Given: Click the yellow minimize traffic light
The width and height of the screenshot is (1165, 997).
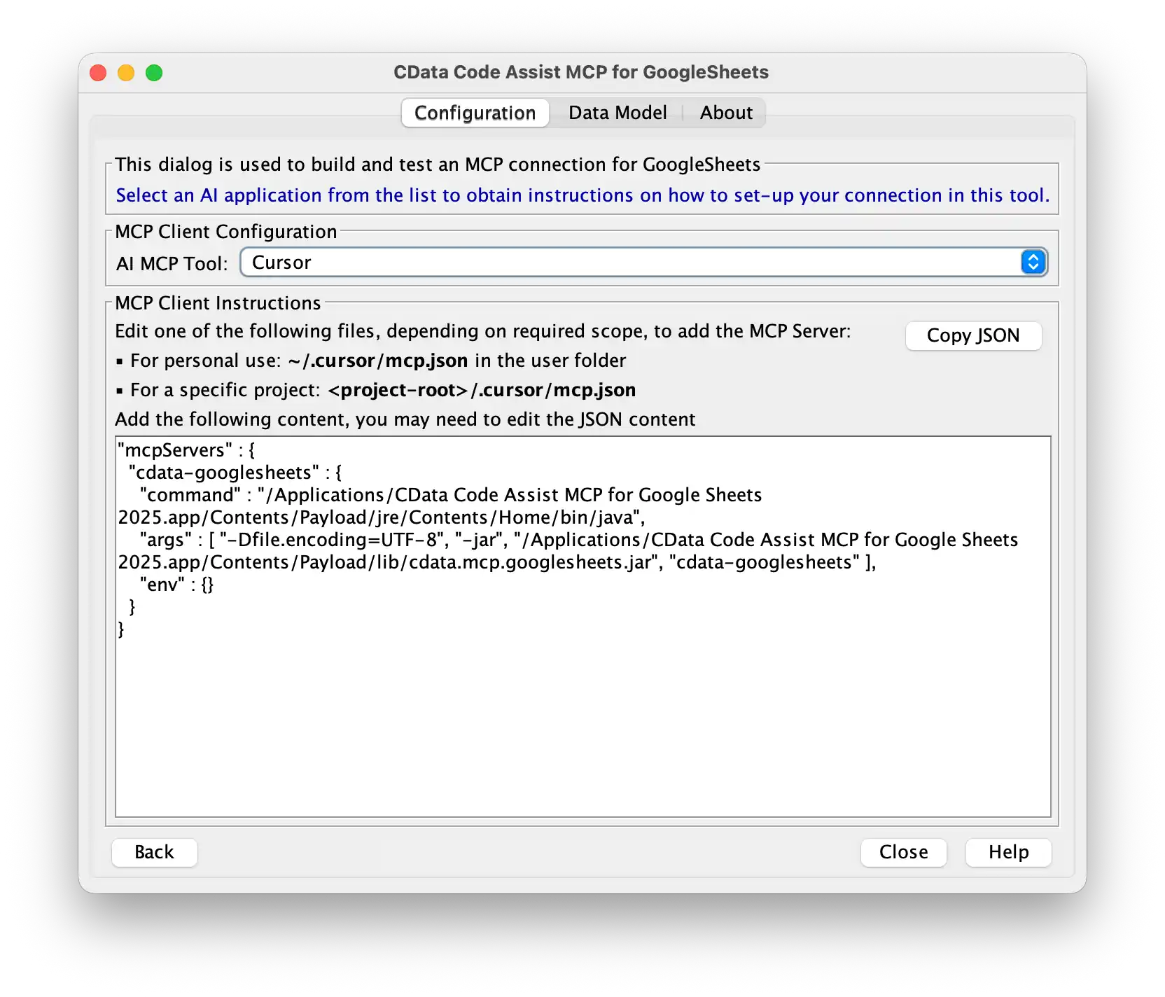Looking at the screenshot, I should click(126, 72).
